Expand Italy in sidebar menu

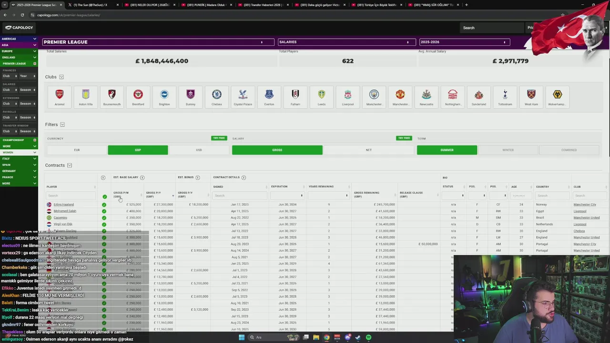pyautogui.click(x=19, y=159)
